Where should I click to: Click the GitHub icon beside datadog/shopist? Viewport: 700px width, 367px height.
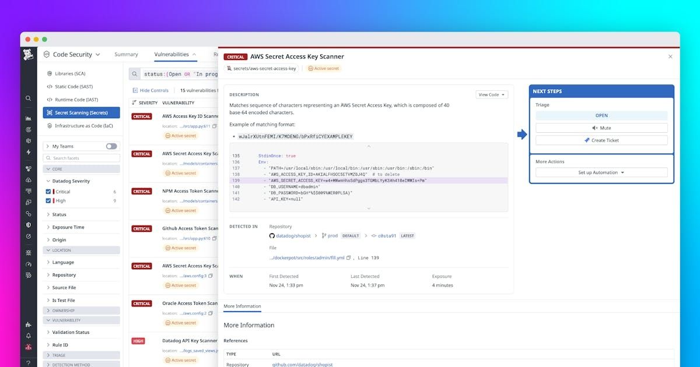[x=272, y=236]
